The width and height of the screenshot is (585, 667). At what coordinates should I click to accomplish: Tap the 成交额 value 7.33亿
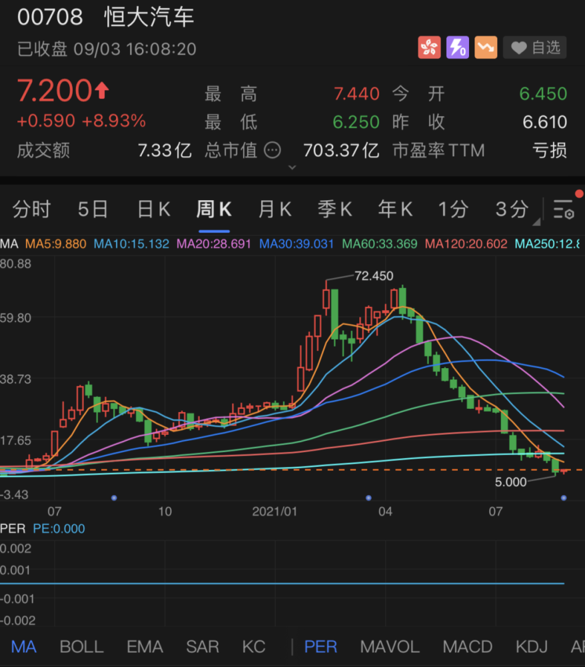click(x=165, y=150)
